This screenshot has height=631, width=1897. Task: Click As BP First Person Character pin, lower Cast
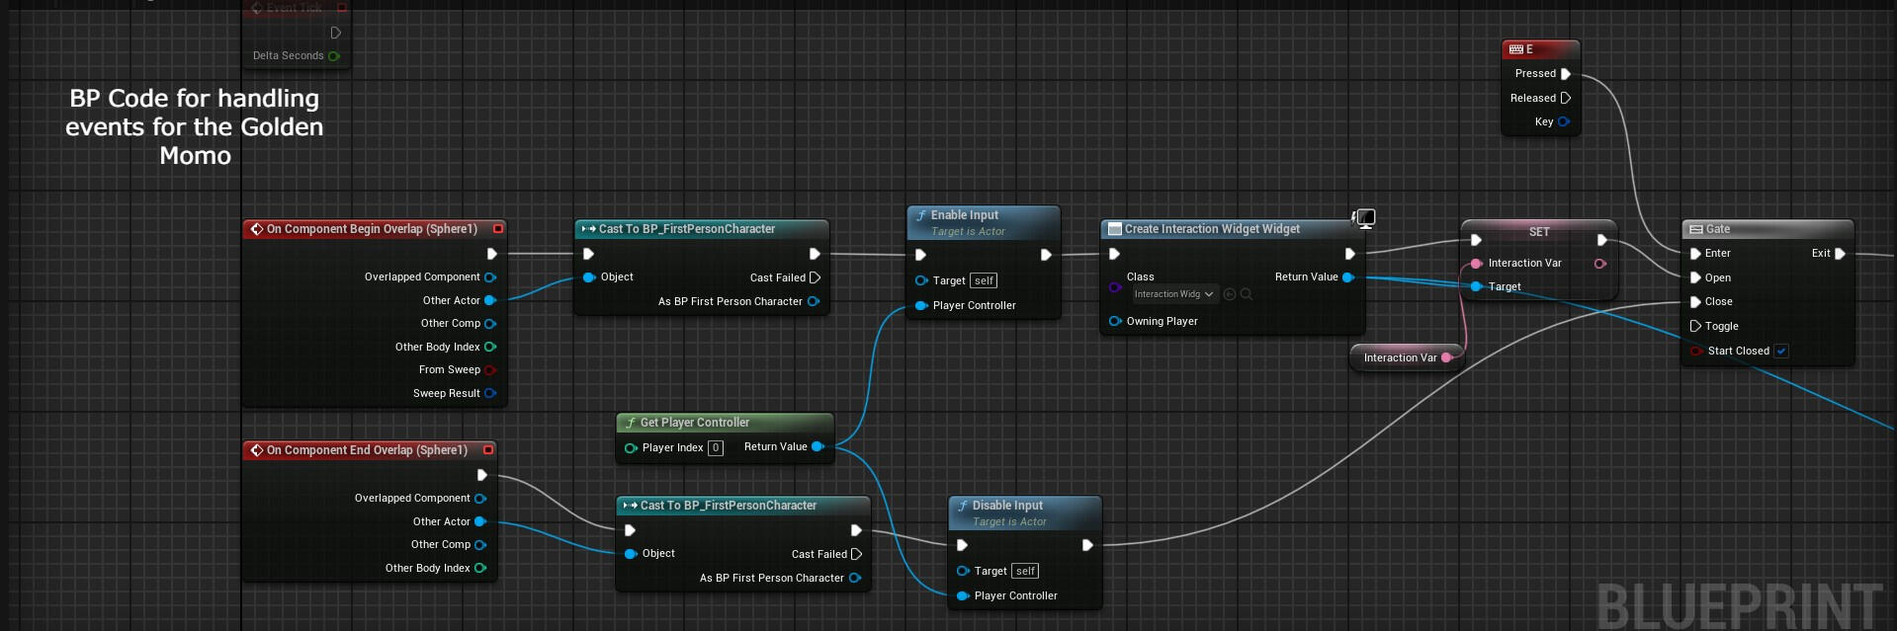[x=855, y=578]
